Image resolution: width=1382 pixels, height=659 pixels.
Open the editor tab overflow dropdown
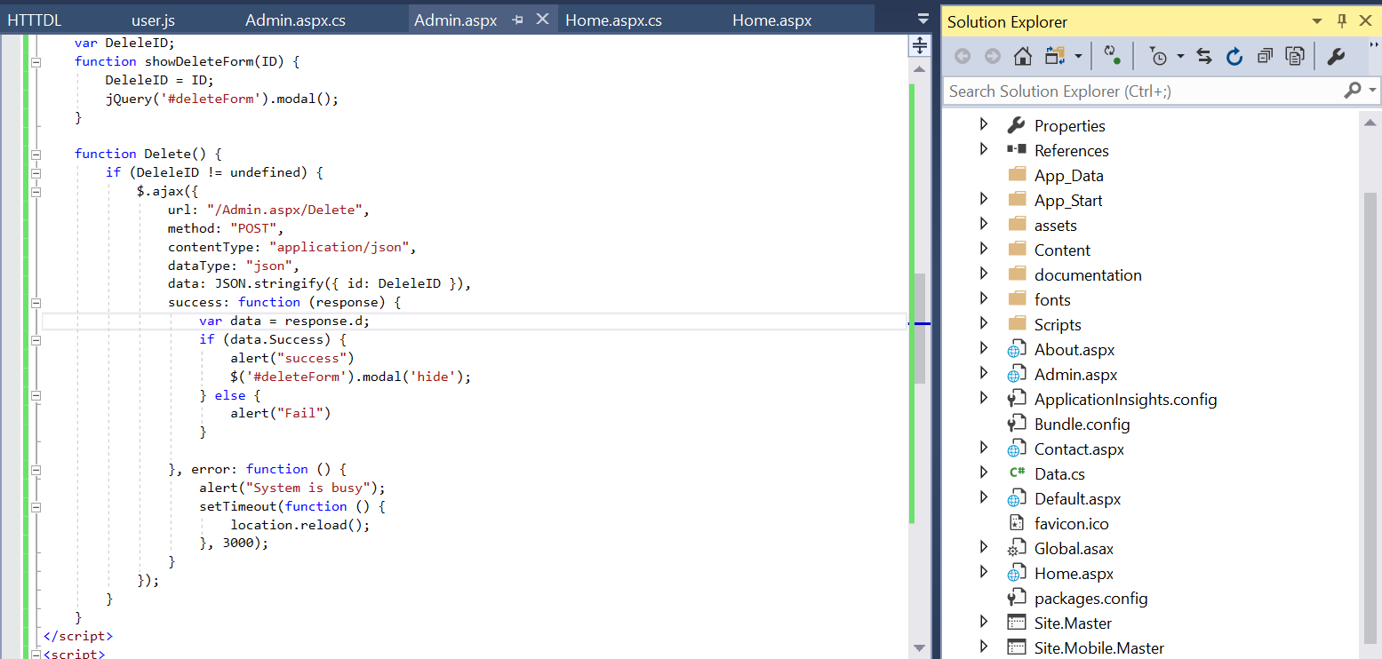coord(923,19)
